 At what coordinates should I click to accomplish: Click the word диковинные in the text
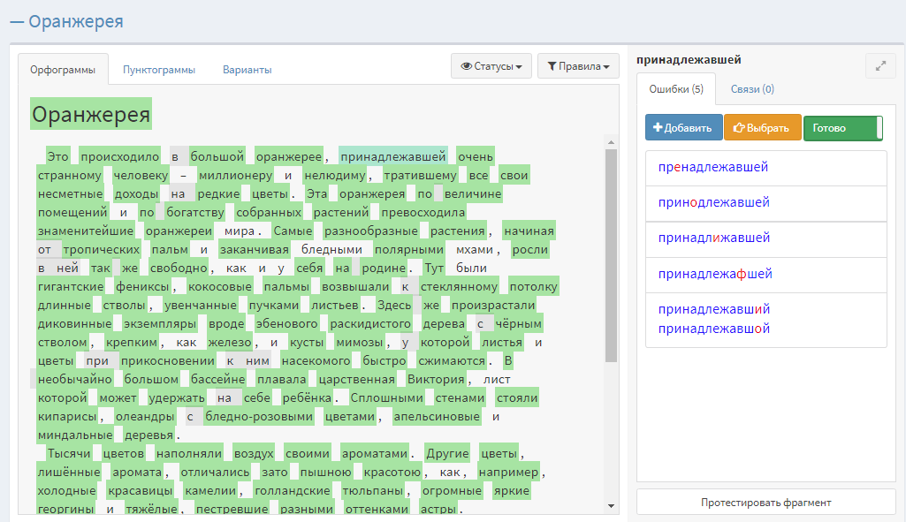coord(74,323)
